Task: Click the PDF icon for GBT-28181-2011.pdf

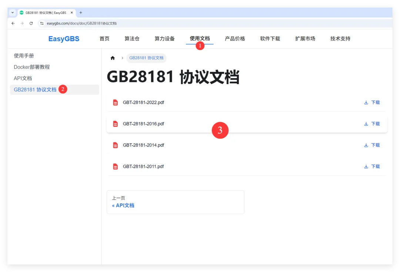Action: click(115, 167)
